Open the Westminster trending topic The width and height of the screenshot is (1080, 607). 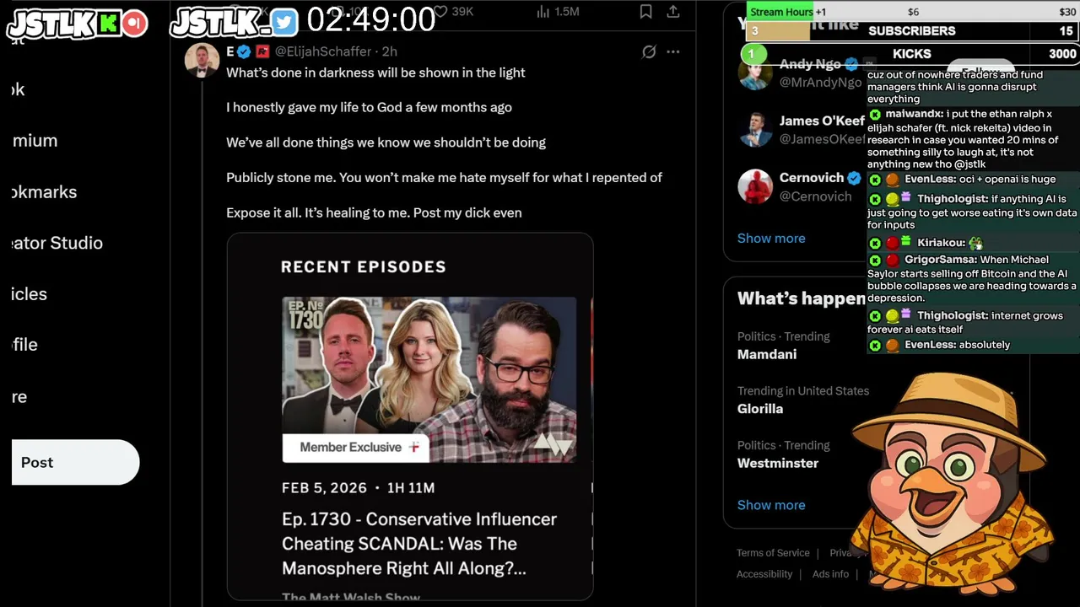[x=778, y=463]
